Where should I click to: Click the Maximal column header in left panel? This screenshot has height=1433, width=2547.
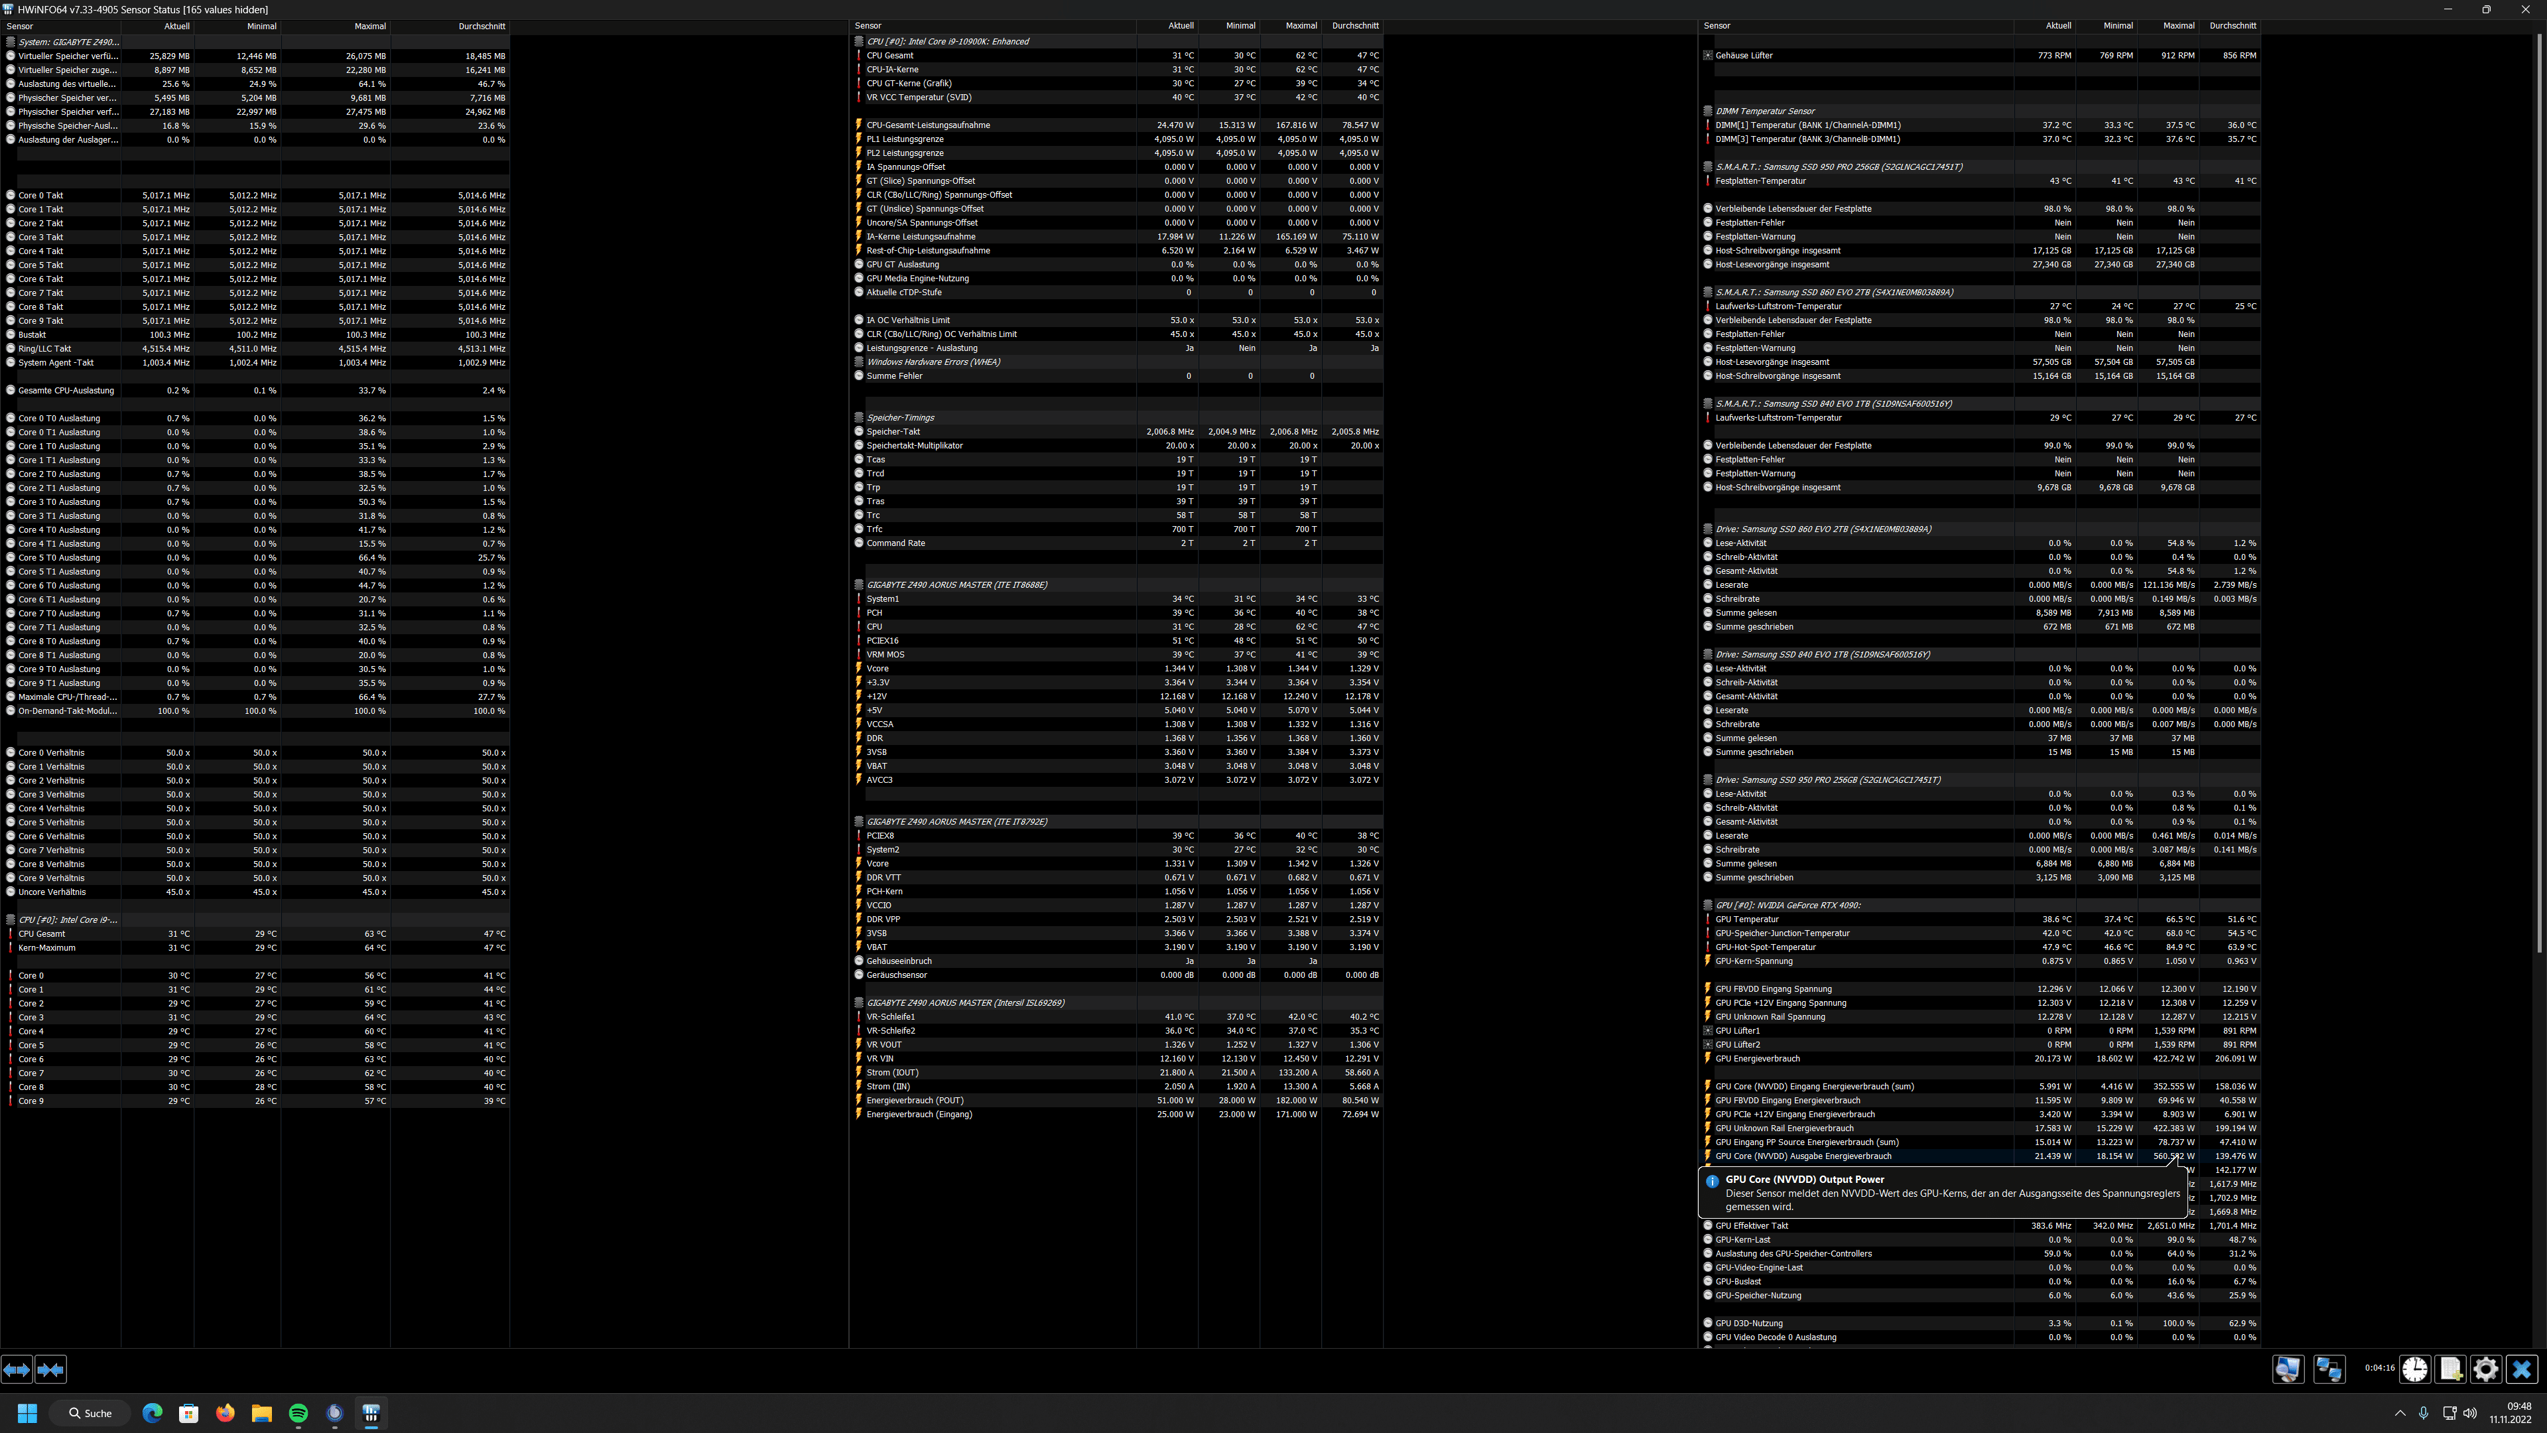(369, 27)
